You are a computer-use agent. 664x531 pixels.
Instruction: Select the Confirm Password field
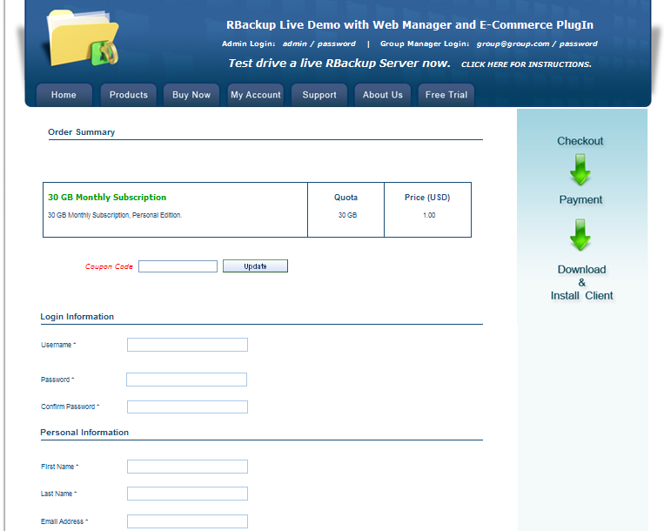coord(187,407)
